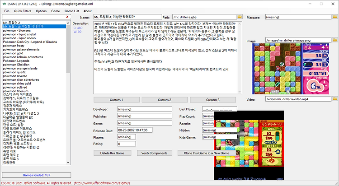Open the About menu
This screenshot has width=339, height=186.
pos(88,11)
